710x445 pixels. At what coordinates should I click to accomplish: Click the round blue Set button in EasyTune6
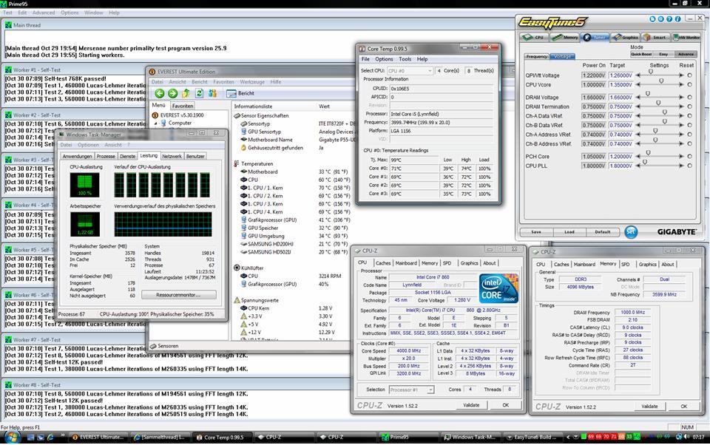point(631,232)
